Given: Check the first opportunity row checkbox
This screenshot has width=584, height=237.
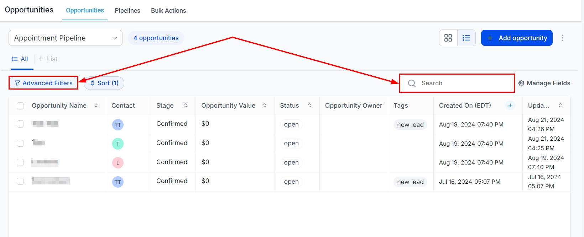Looking at the screenshot, I should (x=20, y=124).
